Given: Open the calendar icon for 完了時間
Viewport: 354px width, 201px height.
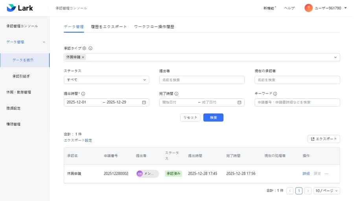Looking at the screenshot, I should tap(239, 102).
